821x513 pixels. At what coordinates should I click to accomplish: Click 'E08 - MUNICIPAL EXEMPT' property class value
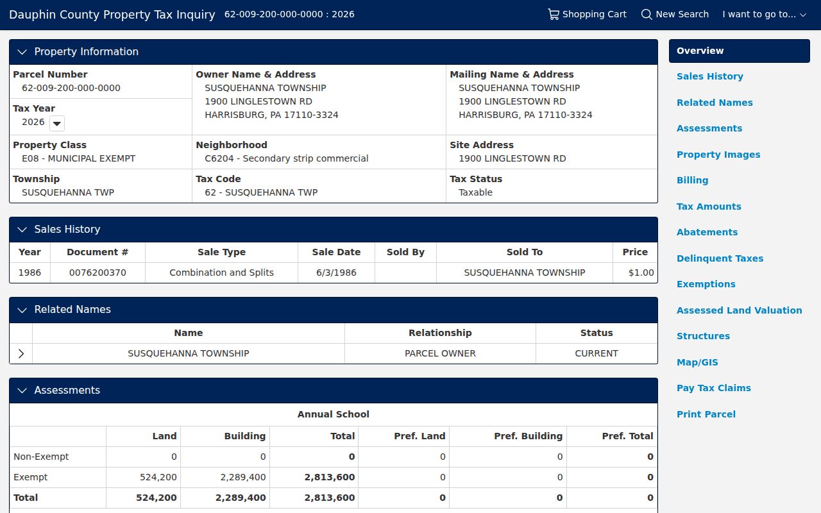click(79, 158)
